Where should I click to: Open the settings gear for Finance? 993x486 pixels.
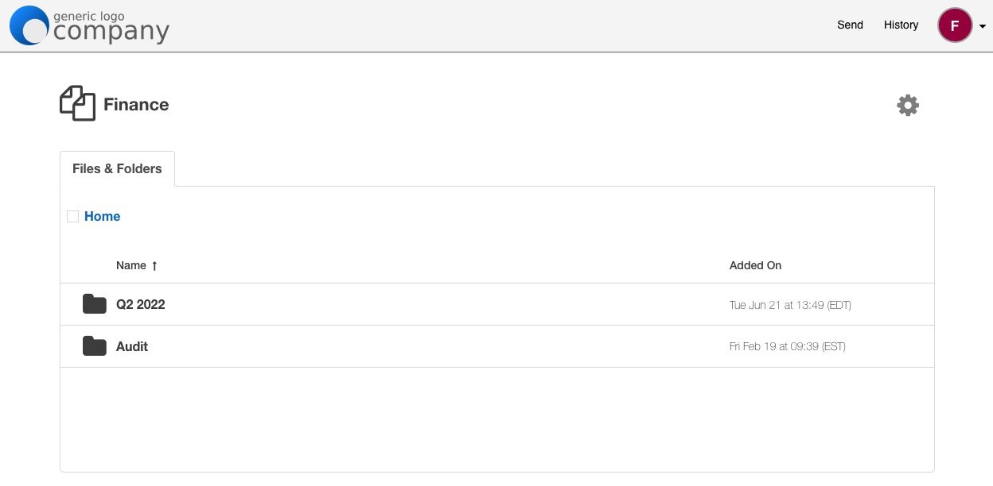[908, 106]
